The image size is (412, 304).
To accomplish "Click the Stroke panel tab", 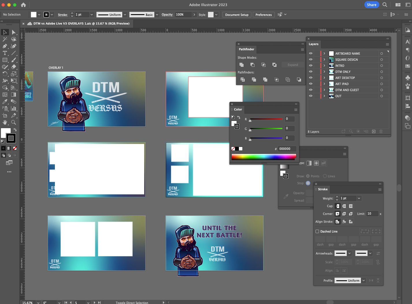I will 322,189.
